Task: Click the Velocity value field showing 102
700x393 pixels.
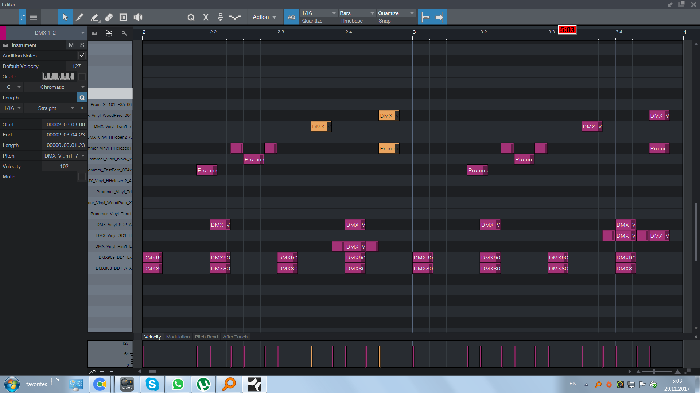Action: click(x=64, y=166)
